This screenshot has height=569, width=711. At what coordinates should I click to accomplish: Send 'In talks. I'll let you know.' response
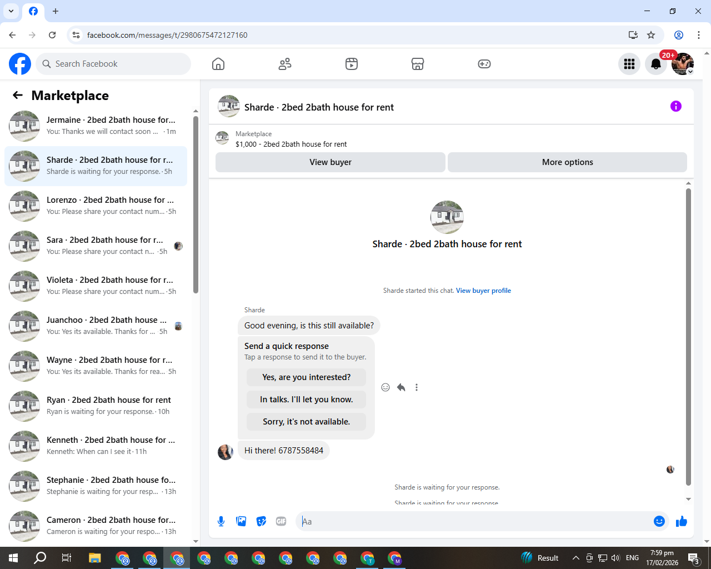307,400
